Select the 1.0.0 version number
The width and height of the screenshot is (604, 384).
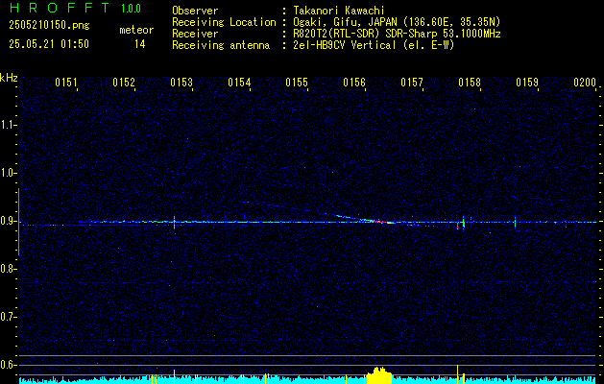click(x=131, y=9)
